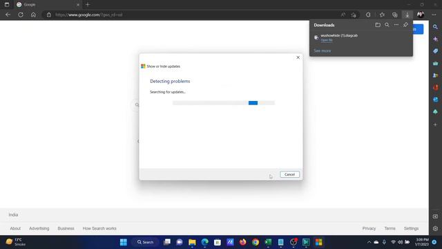442x249 pixels.
Task: Open Edge profile avatar
Action: pos(421,15)
